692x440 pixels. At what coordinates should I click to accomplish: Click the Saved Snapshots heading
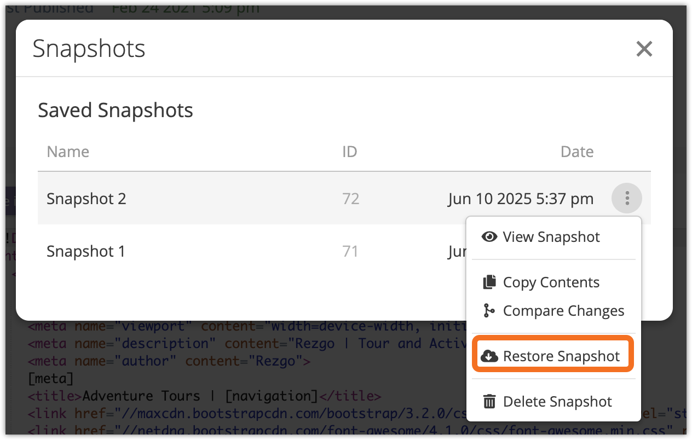point(116,111)
